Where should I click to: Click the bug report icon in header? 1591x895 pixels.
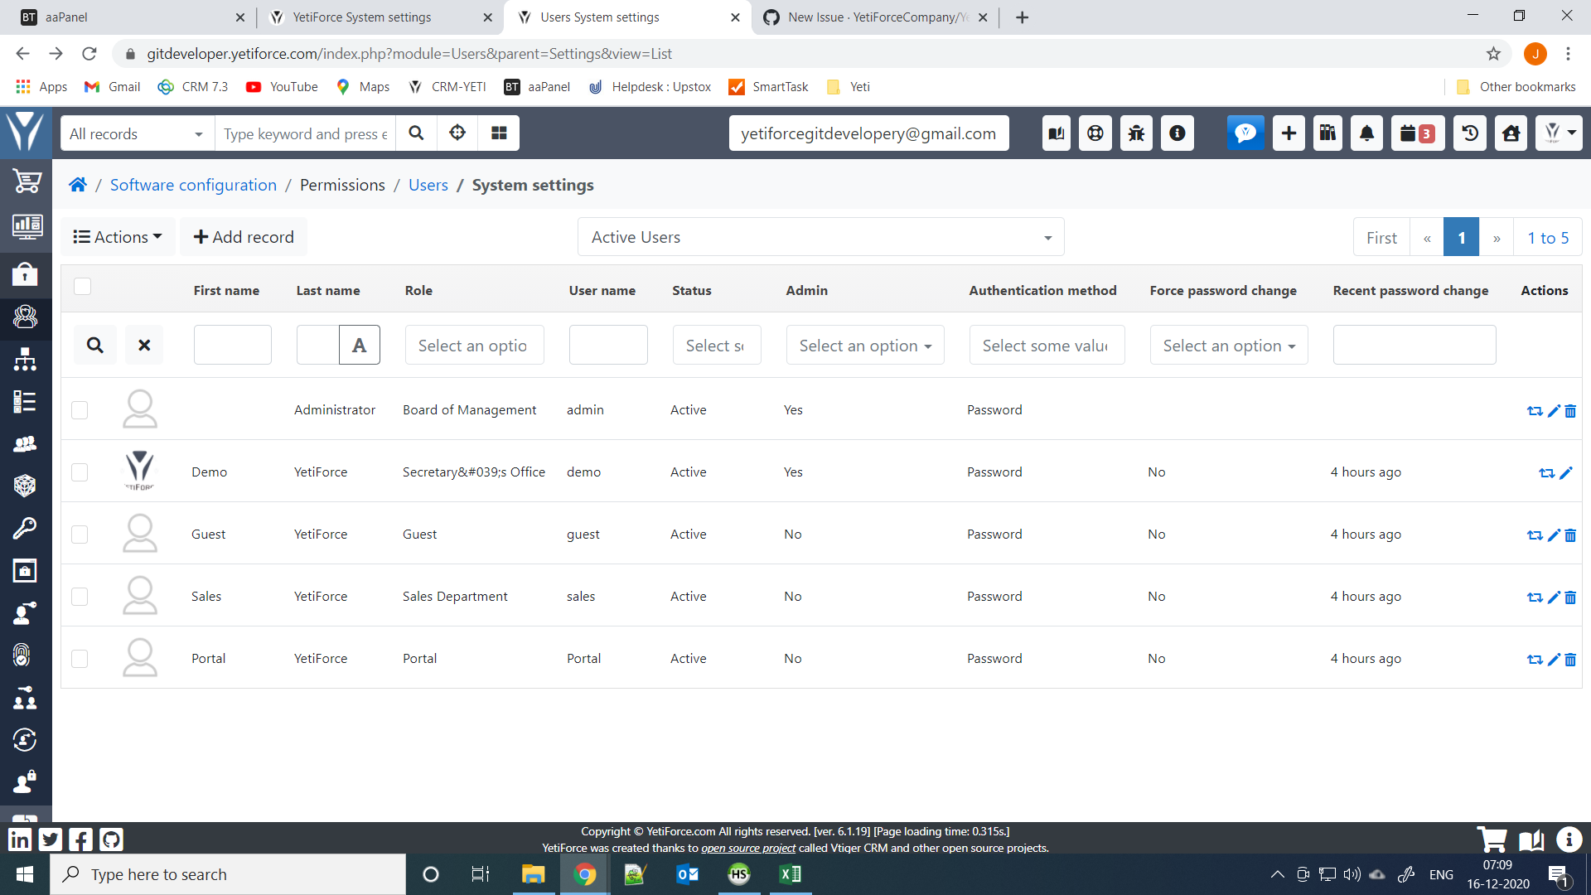click(1136, 133)
